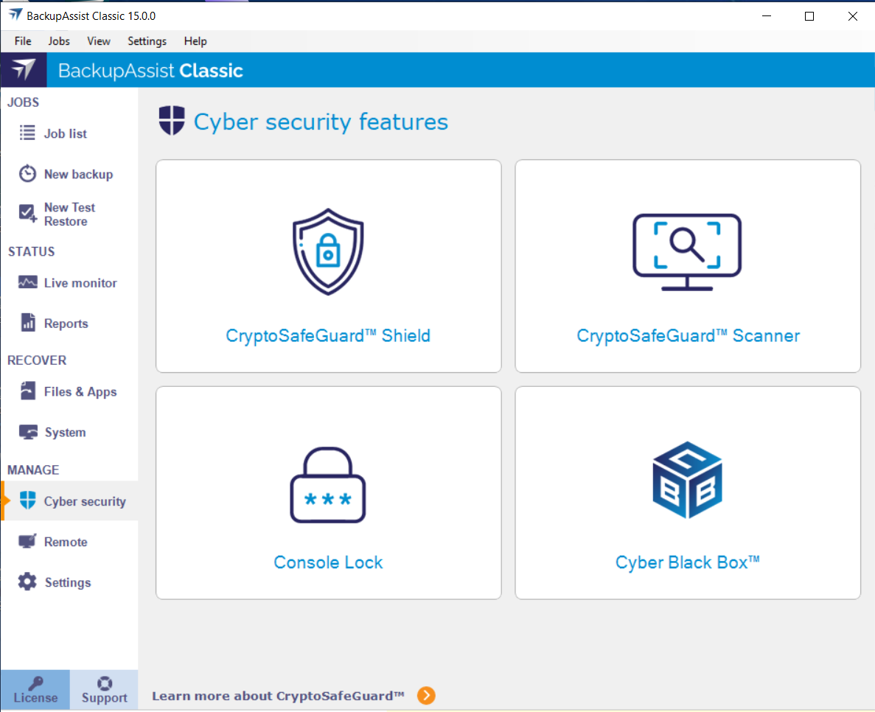Screen dimensions: 875x712
Task: Open the Help menu
Action: pos(195,41)
